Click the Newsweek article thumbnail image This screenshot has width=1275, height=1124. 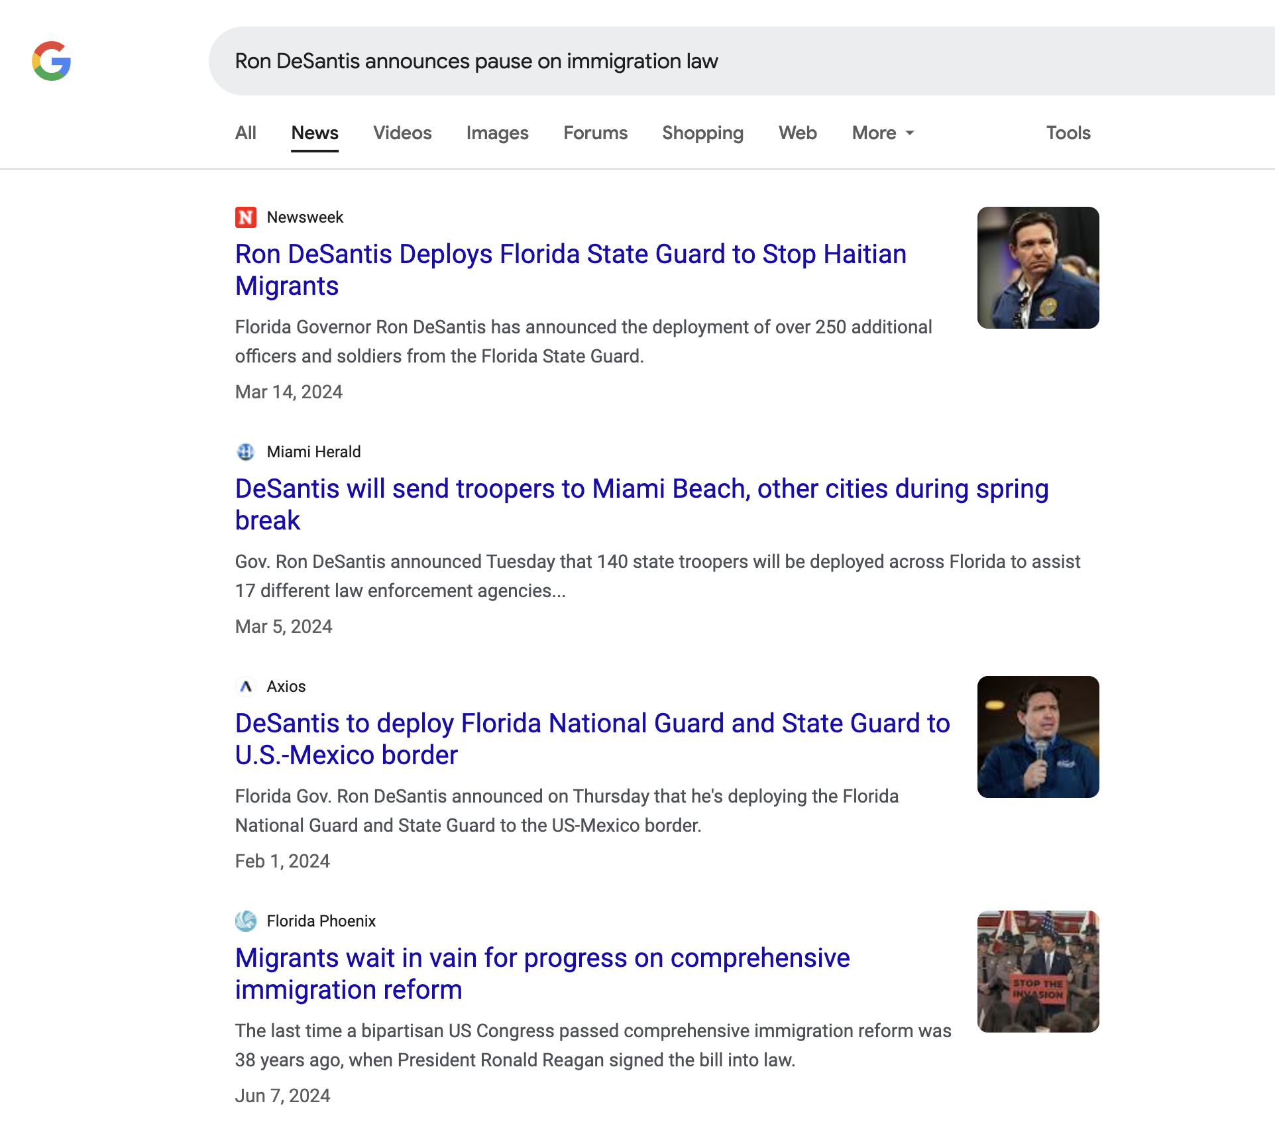(x=1038, y=268)
